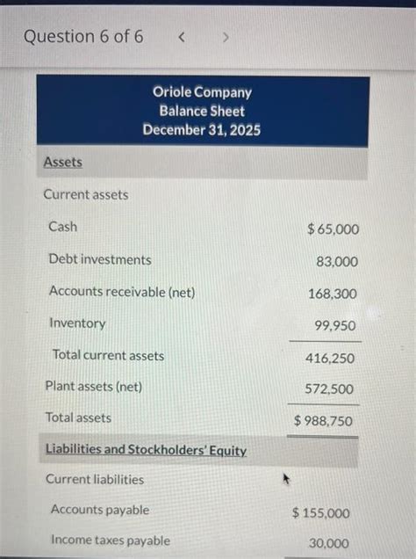The height and width of the screenshot is (559, 416).
Task: Click the 168,300 receivable amount
Action: click(333, 294)
